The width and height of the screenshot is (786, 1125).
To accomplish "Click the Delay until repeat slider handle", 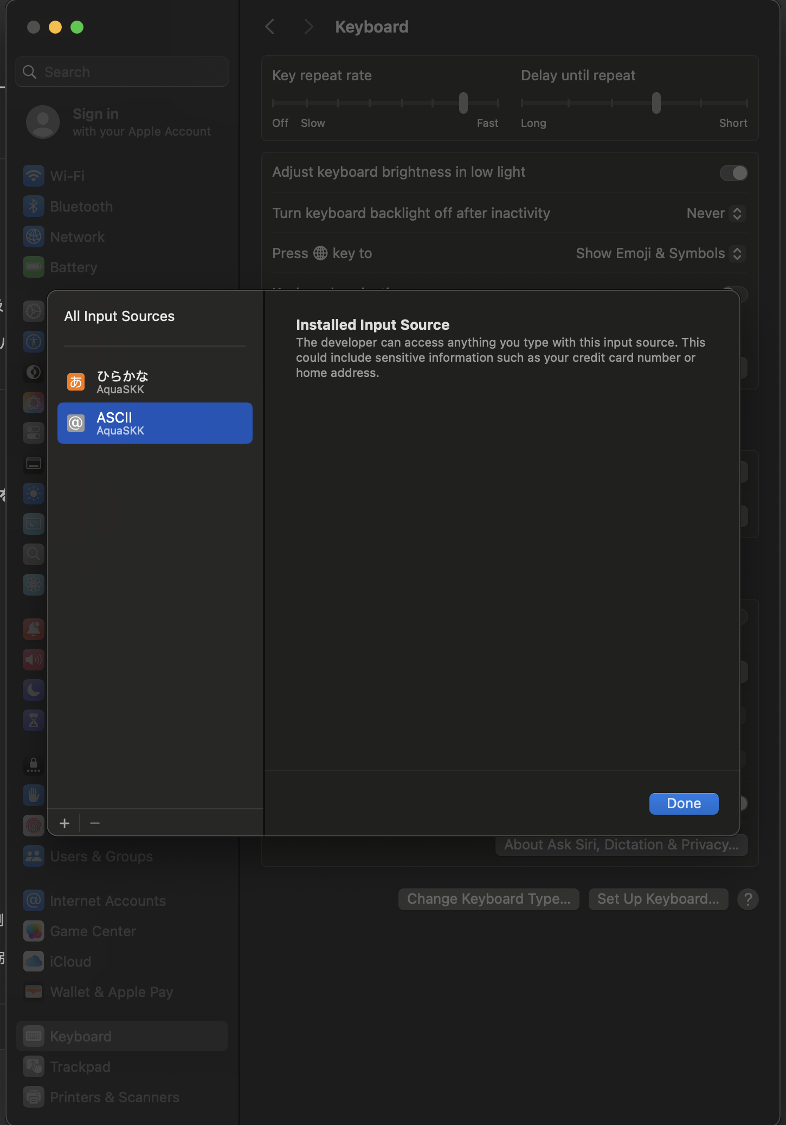I will point(656,103).
